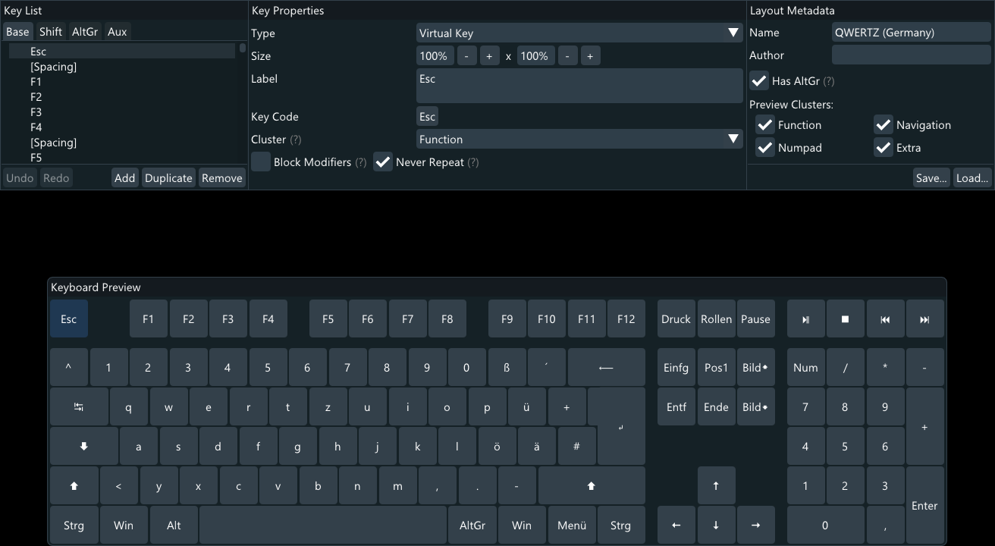Duplicate the selected key
Screen dimensions: 995x546
[168, 177]
